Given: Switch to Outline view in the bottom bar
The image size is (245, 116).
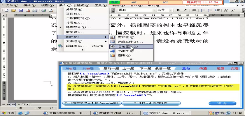Looking at the screenshot, I should 18,104.
